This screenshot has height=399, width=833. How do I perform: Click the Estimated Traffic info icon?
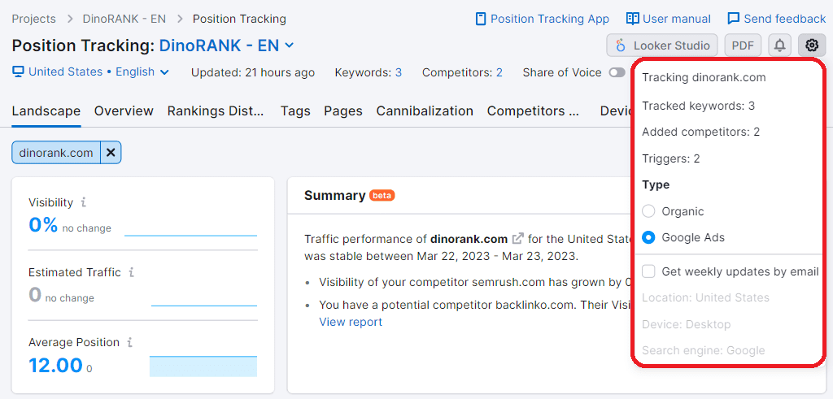[x=131, y=273]
